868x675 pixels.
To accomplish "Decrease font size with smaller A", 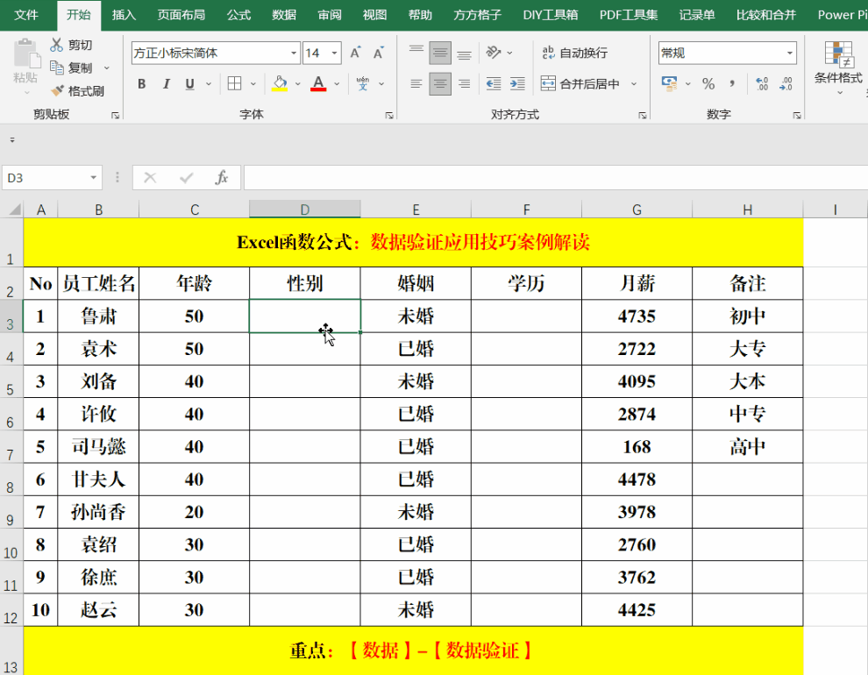I will [x=379, y=53].
